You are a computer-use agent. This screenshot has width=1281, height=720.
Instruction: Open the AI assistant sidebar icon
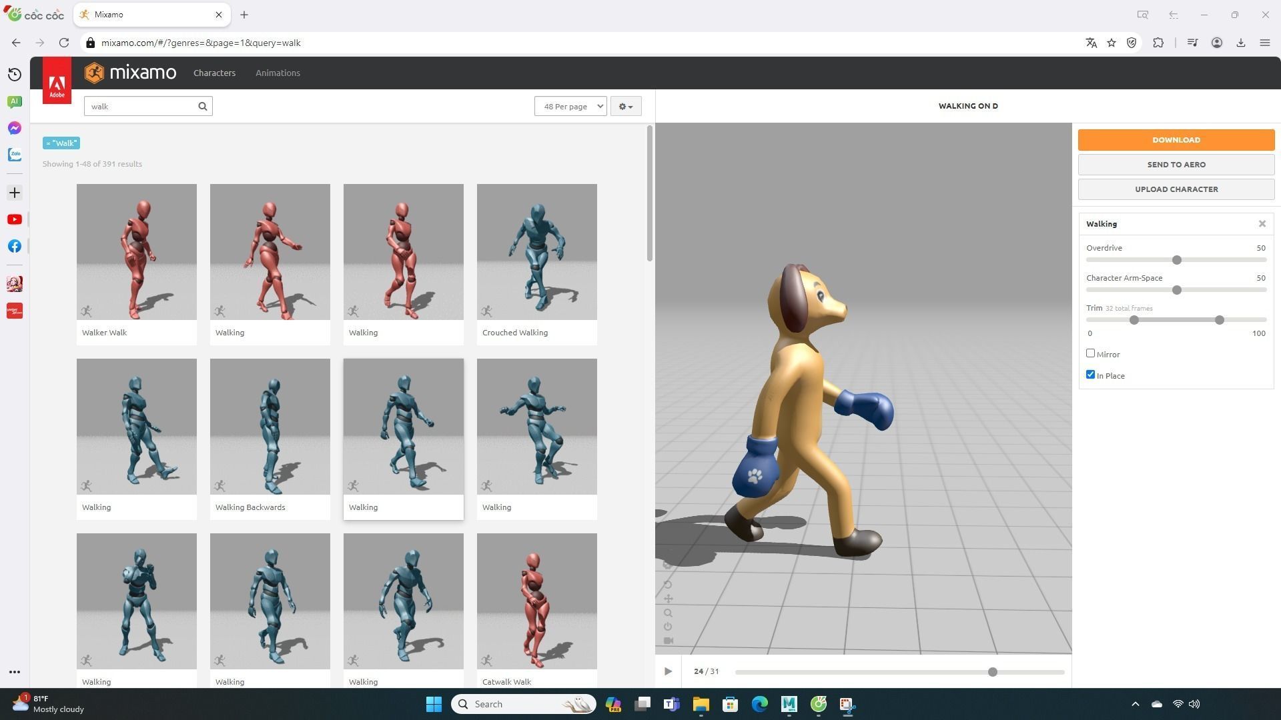(15, 101)
